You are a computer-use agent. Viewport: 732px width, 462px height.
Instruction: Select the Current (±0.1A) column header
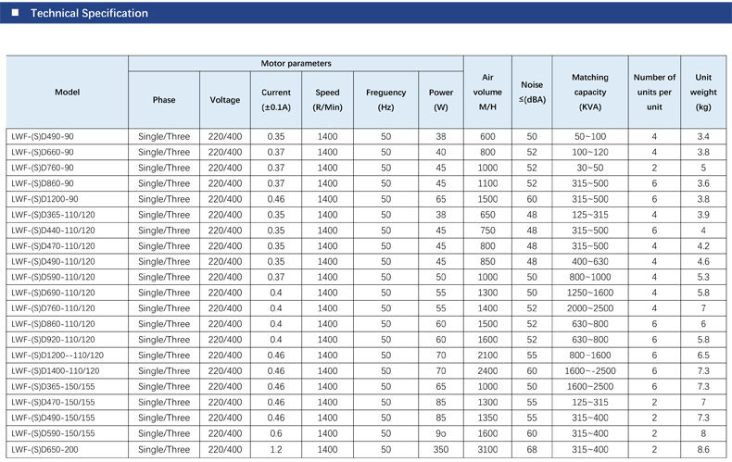[276, 100]
